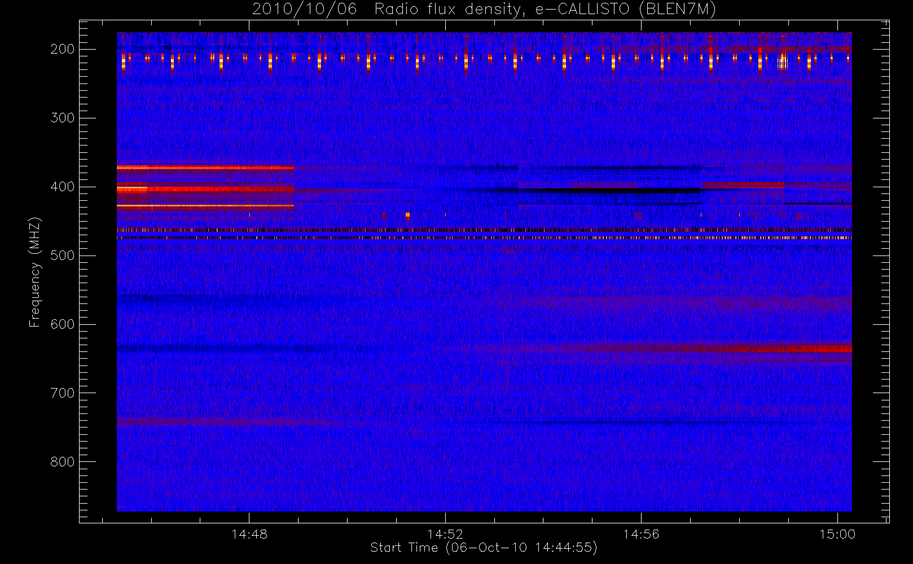Click the plot title 'Radio flux density, e-CALLISTO (BLEN7M)'
The image size is (913, 564).
pyautogui.click(x=545, y=10)
